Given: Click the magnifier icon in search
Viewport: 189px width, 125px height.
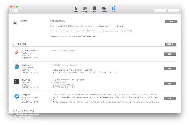Looking at the screenshot, I should pyautogui.click(x=163, y=10).
